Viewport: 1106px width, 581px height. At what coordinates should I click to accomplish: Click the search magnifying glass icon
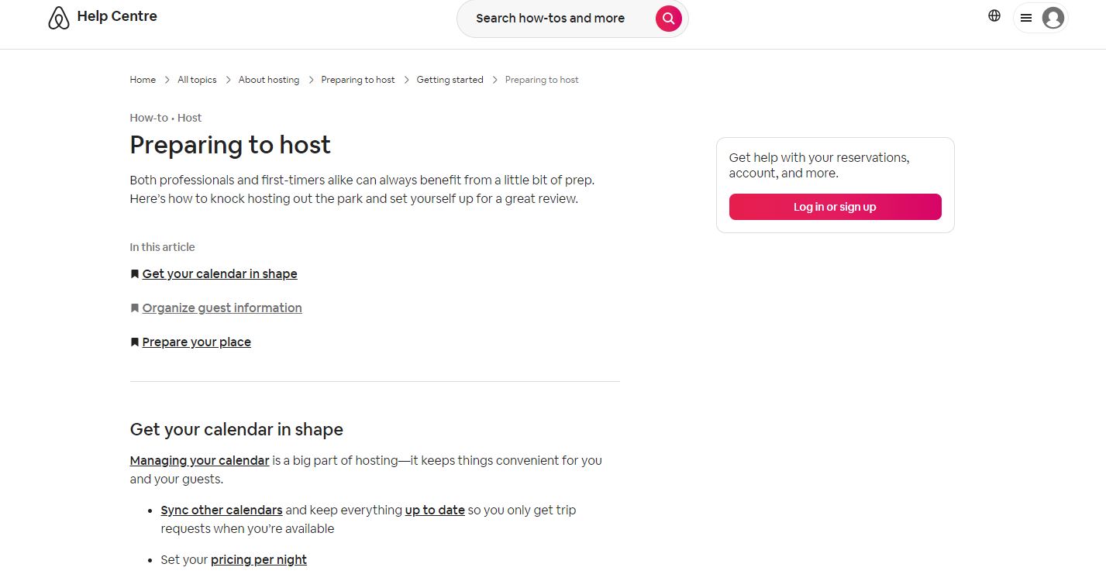(667, 18)
